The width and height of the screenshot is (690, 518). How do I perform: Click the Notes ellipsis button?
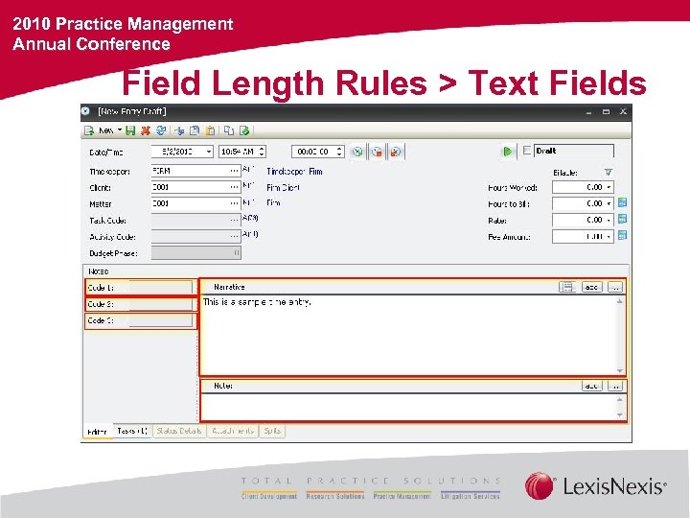[x=615, y=386]
